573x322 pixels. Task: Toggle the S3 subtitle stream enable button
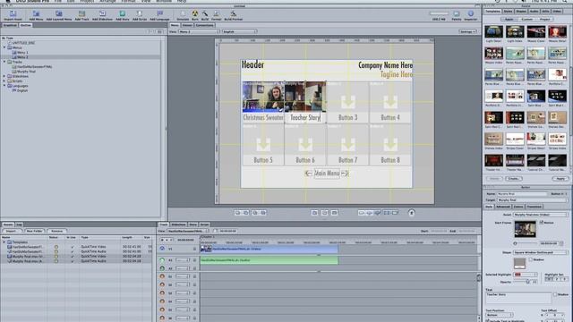click(162, 292)
